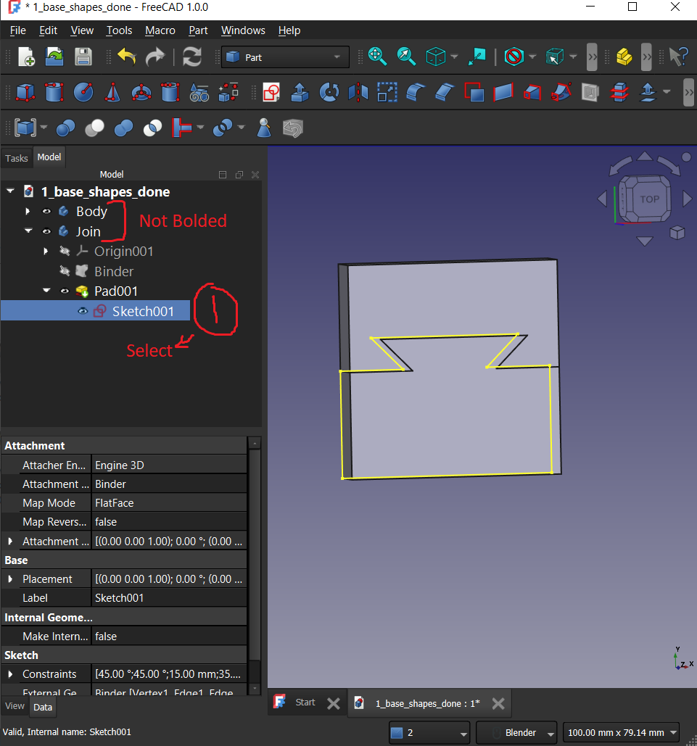Open the Macro menu
Screen dimensions: 697x746
160,30
